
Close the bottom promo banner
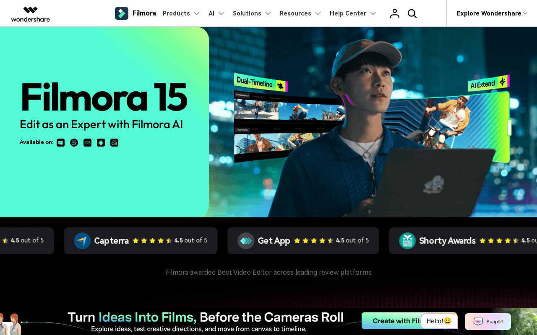[x=529, y=322]
